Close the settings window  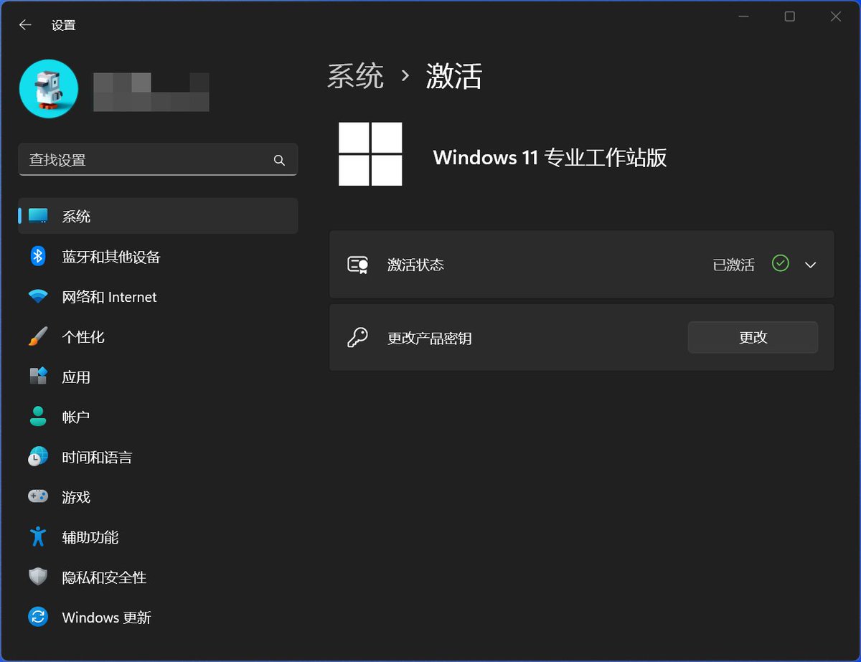[836, 16]
